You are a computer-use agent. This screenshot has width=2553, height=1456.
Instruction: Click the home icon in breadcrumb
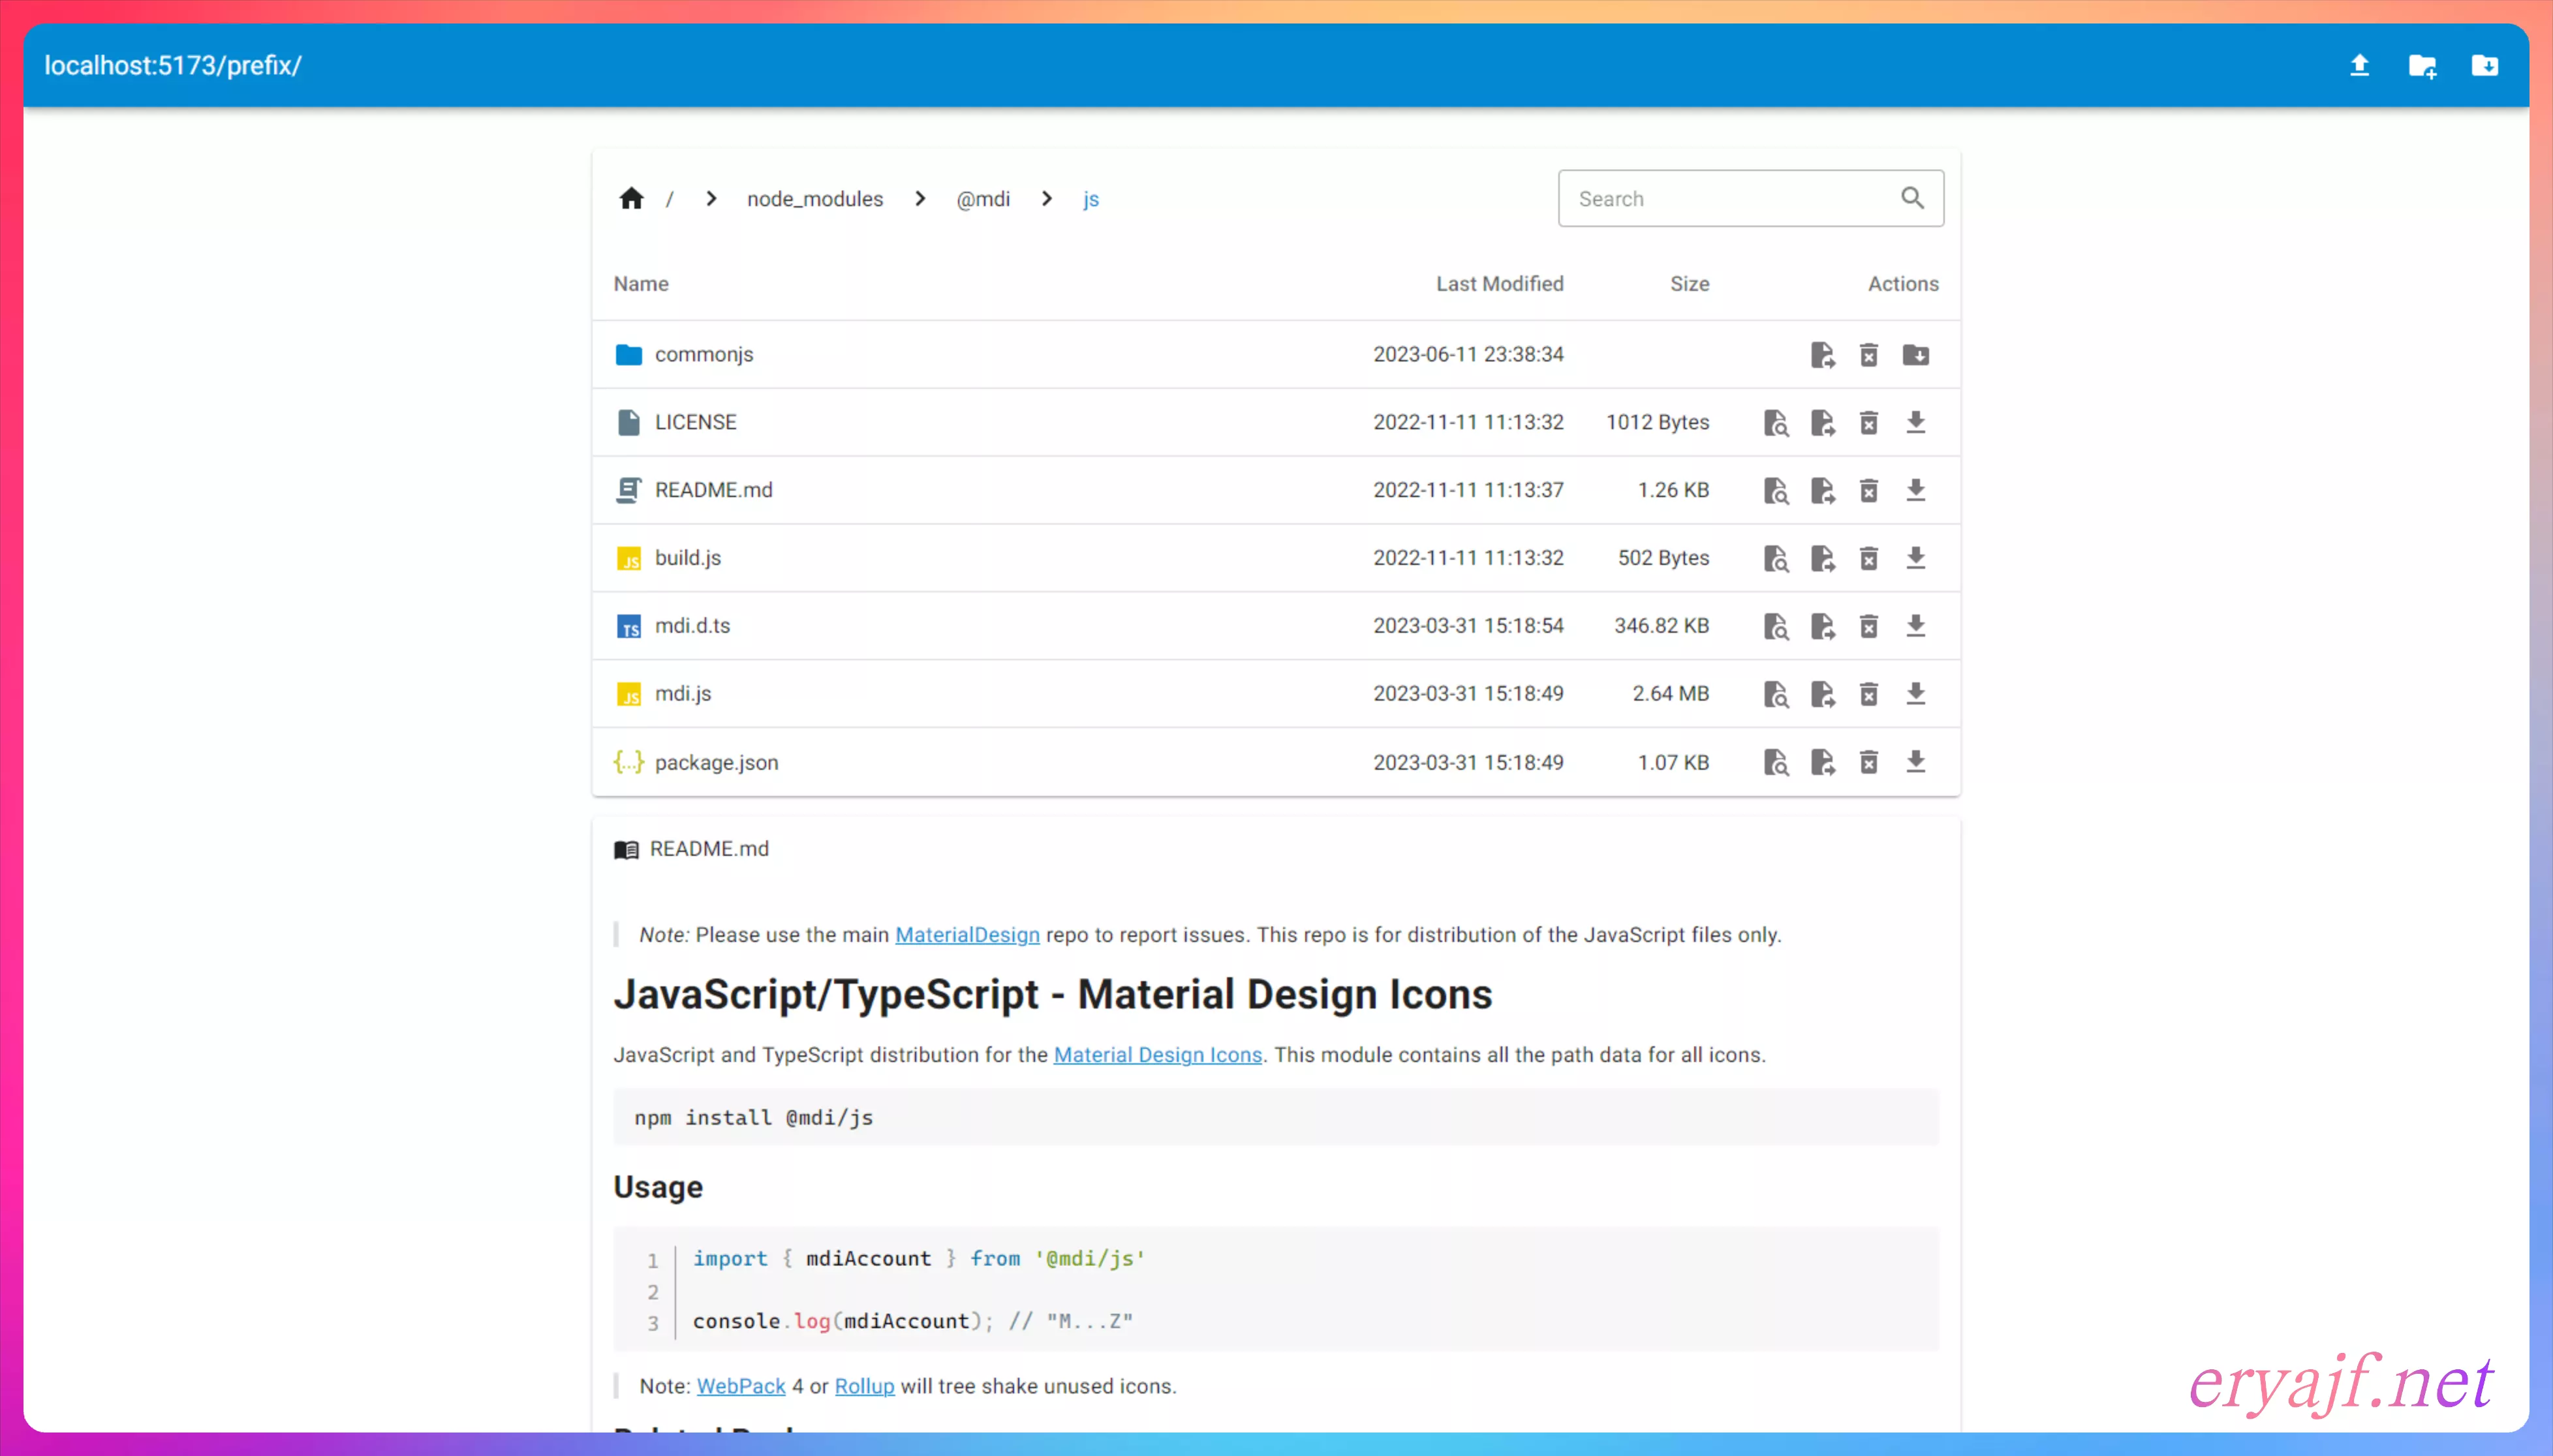click(x=631, y=199)
